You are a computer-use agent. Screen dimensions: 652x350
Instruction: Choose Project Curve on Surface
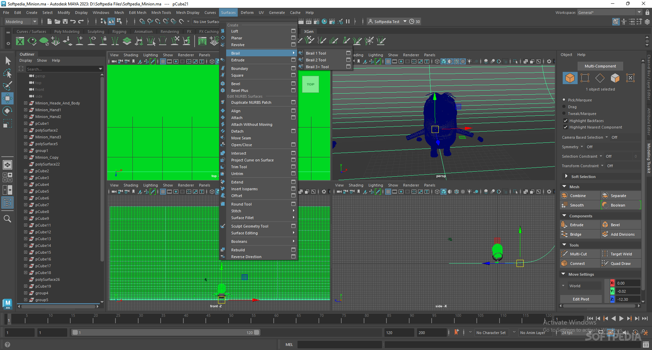coord(252,160)
